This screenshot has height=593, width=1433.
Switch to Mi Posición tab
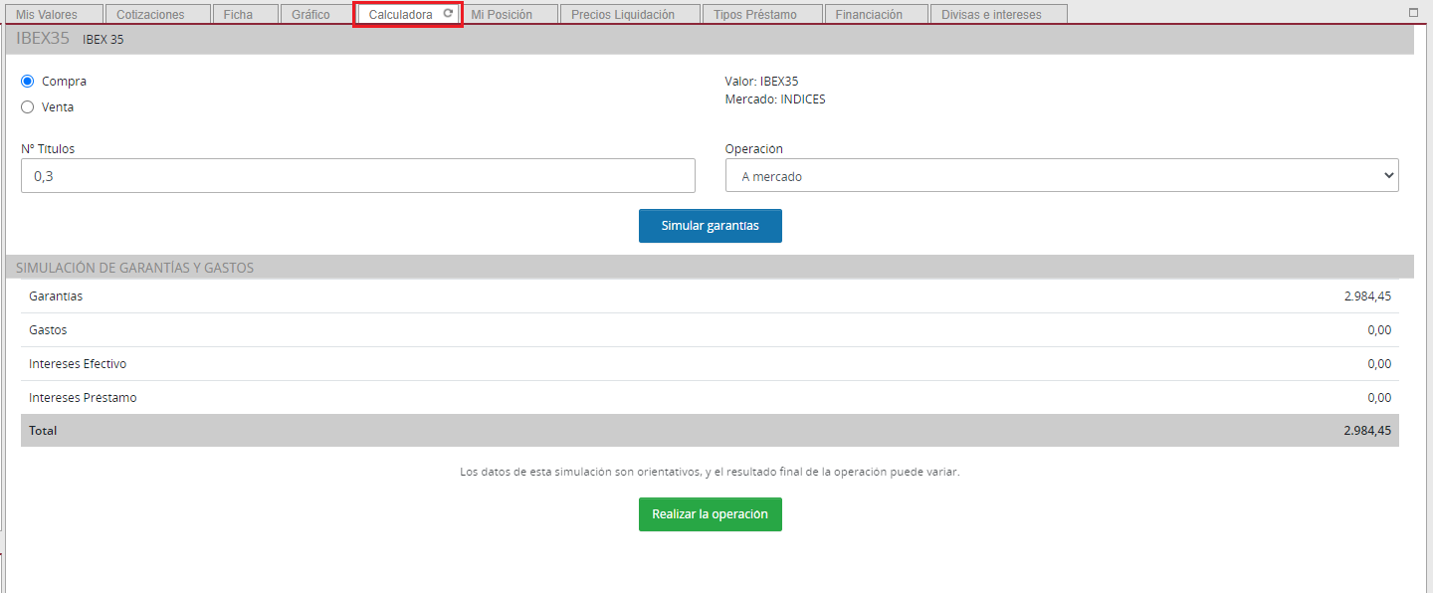pos(510,14)
